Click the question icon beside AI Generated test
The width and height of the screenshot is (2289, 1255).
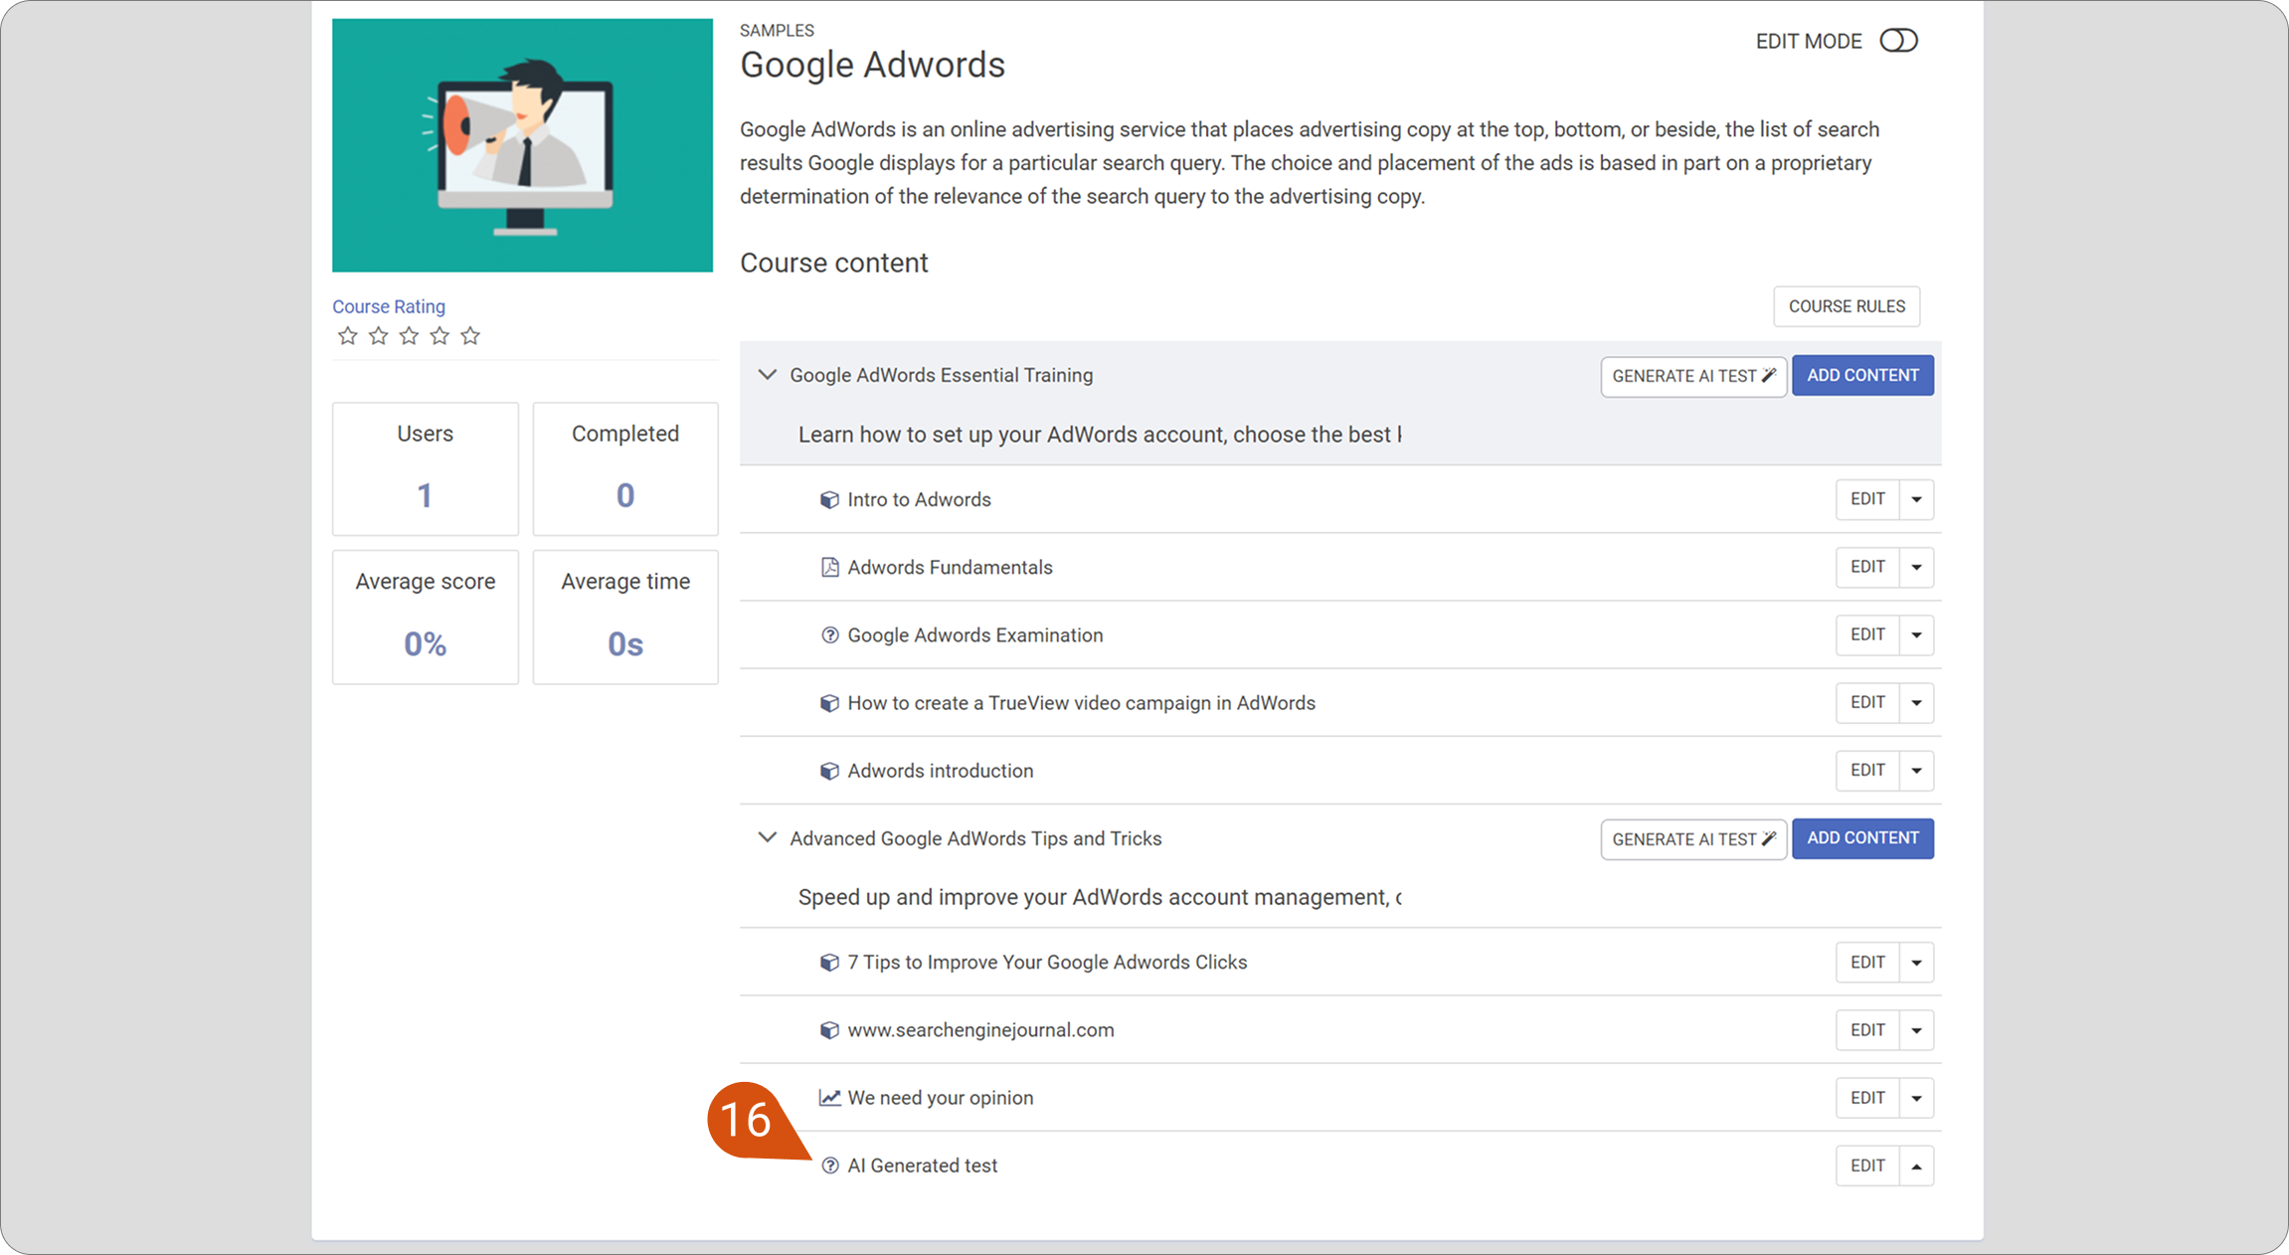tap(829, 1165)
